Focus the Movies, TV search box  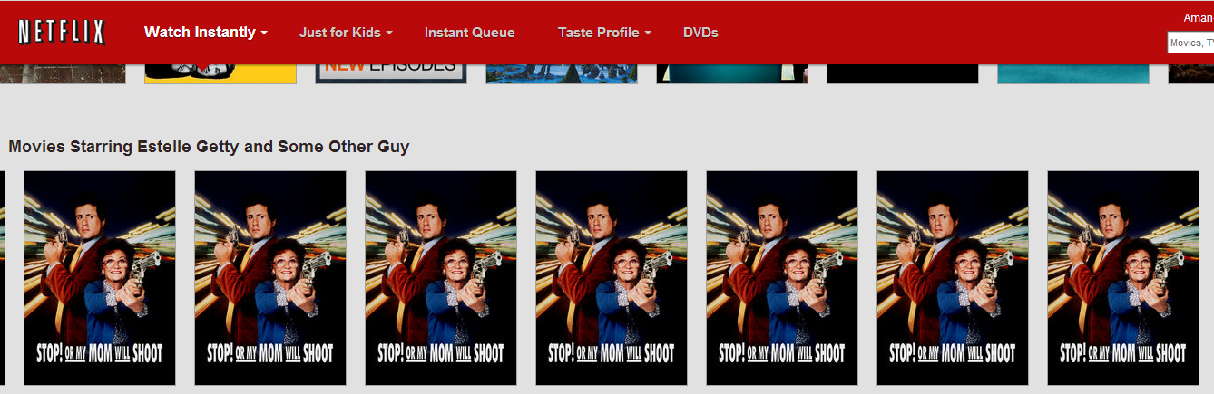click(x=1190, y=43)
